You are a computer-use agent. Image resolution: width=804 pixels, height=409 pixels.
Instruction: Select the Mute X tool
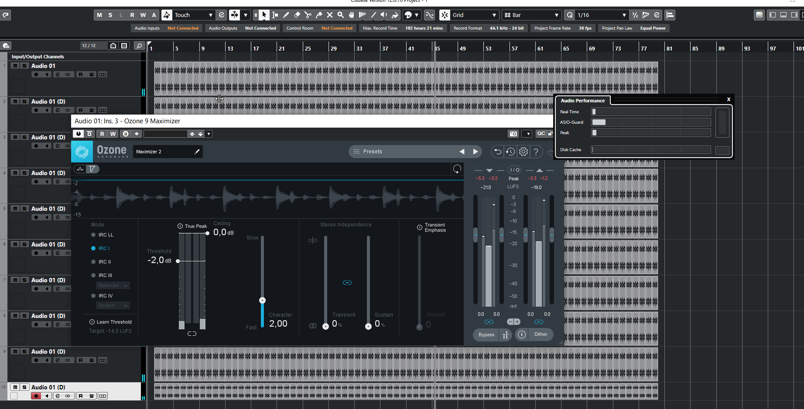click(x=330, y=15)
